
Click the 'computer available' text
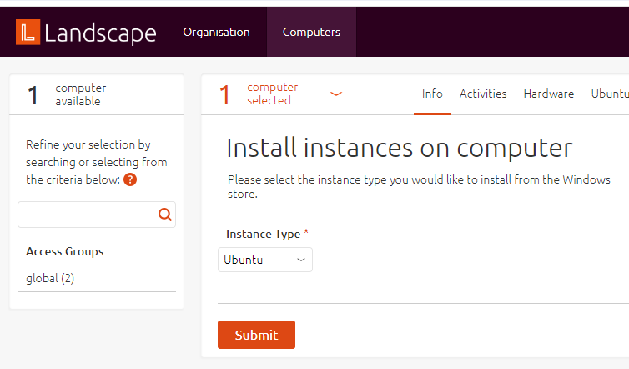81,95
